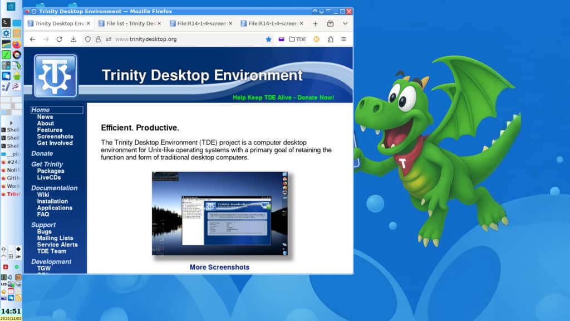
Task: Click the RSS feed icon in system tray
Action: click(x=18, y=297)
